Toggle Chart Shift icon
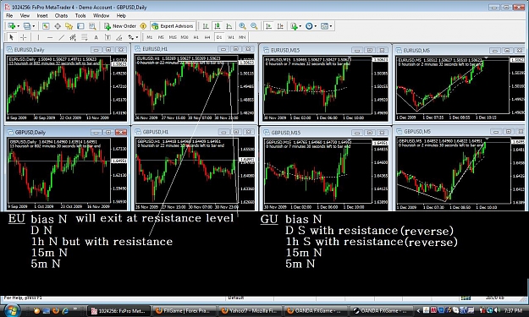The height and width of the screenshot is (317, 529). (x=280, y=26)
